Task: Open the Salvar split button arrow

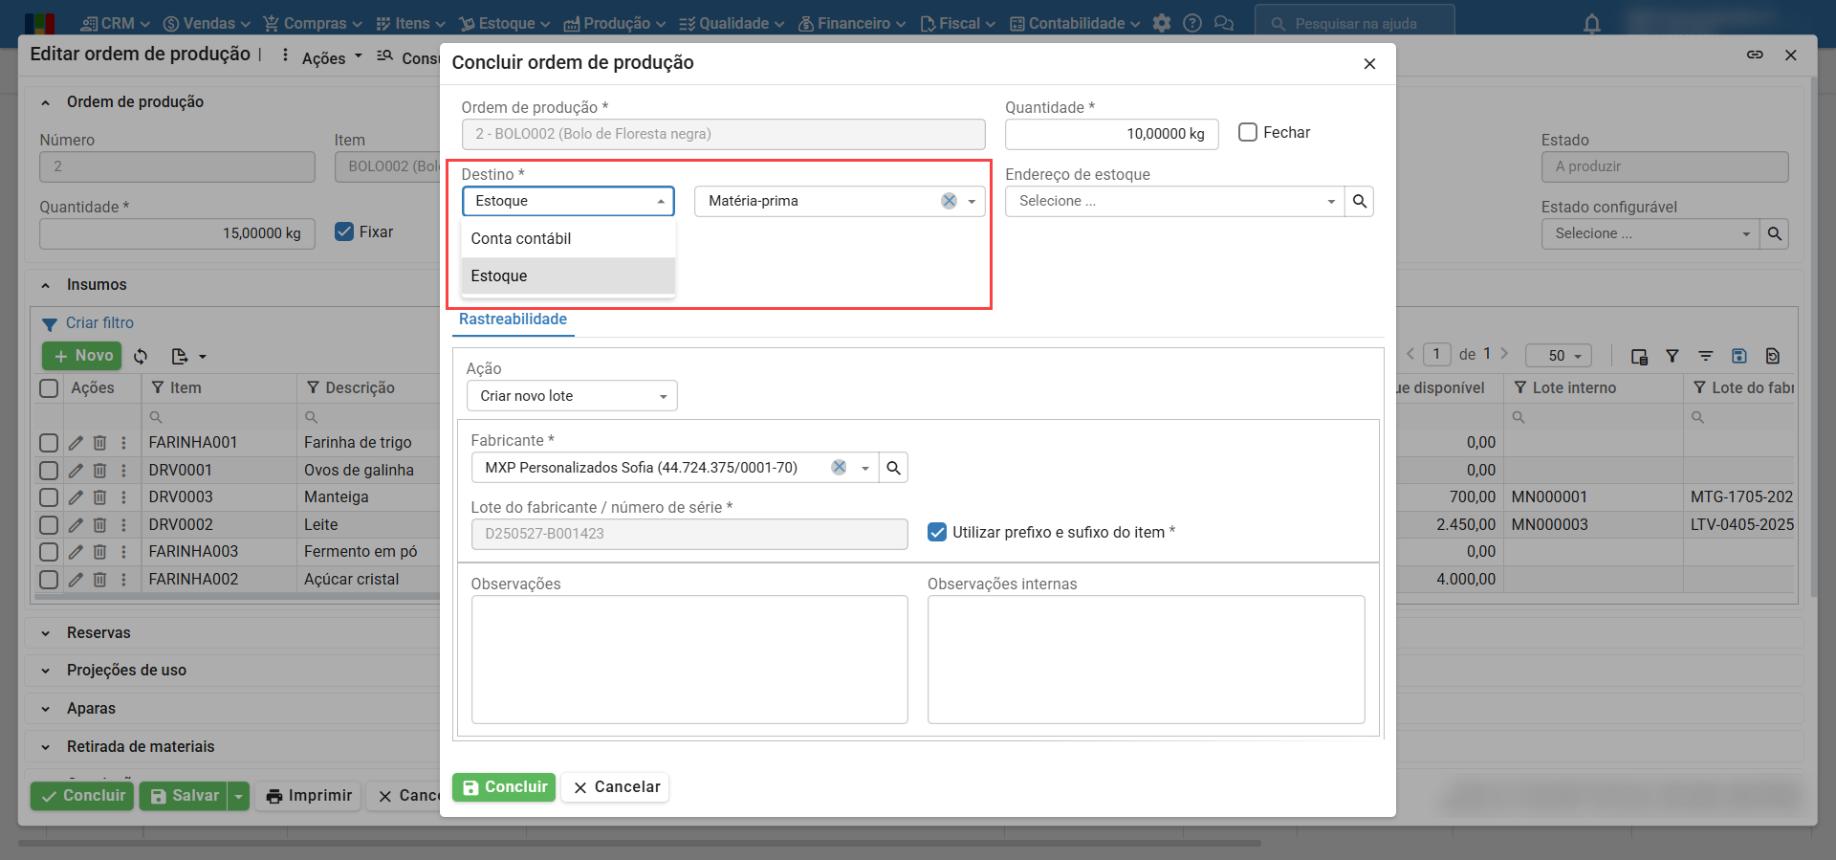Action: (239, 796)
